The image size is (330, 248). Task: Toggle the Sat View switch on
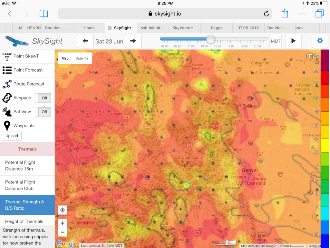tap(43, 112)
